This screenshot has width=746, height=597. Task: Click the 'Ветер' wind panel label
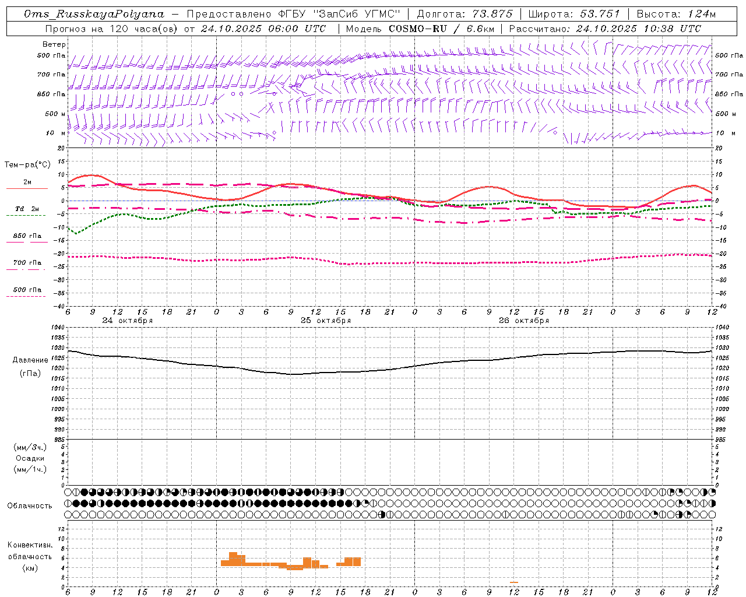tap(54, 44)
